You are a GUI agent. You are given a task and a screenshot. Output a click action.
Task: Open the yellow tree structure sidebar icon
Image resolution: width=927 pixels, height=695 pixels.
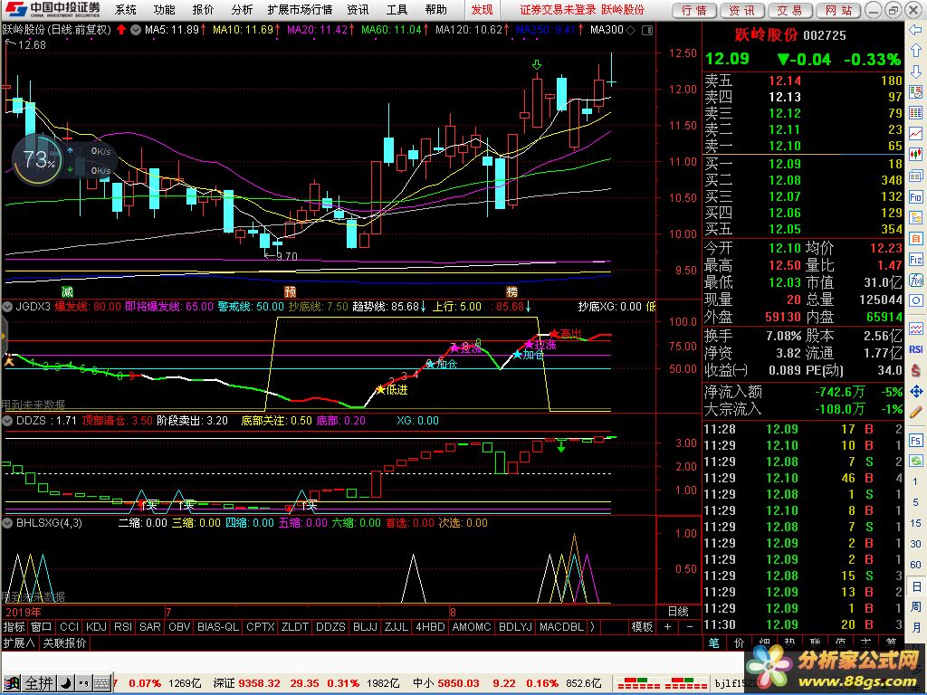(915, 217)
